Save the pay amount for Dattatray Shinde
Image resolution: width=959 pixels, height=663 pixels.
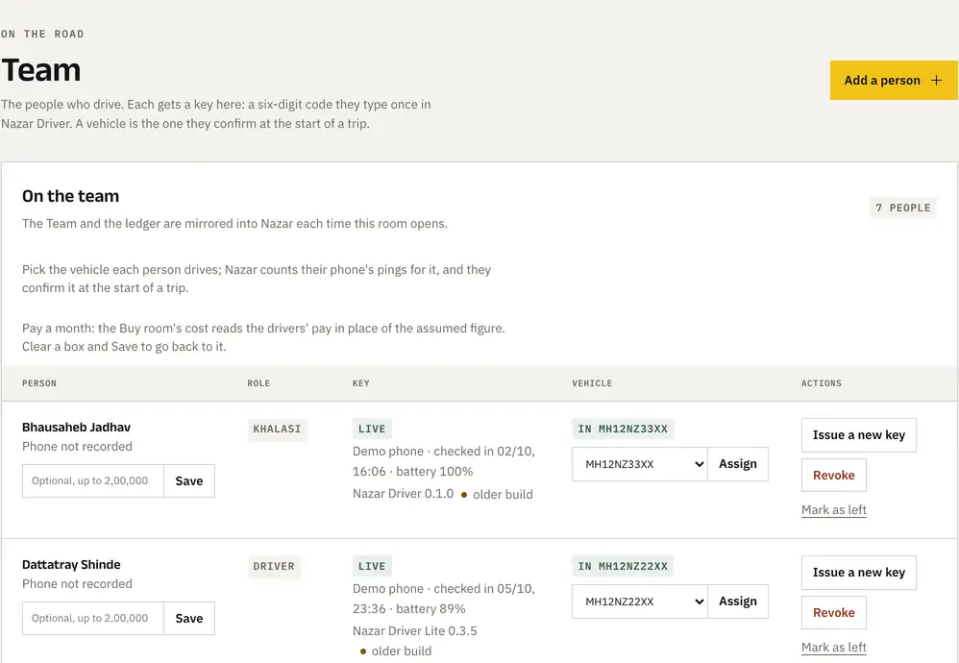click(189, 619)
